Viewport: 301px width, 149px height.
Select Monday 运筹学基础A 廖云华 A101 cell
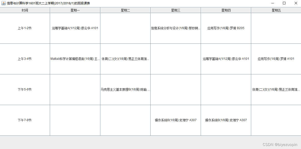tap(75, 28)
